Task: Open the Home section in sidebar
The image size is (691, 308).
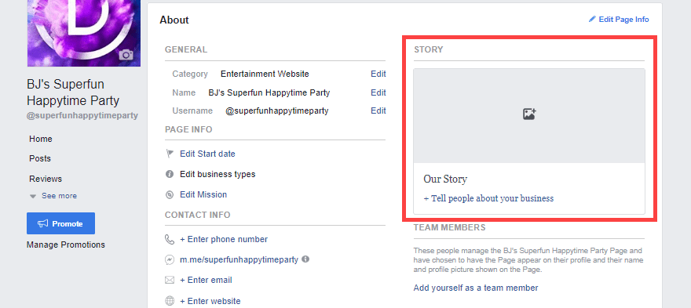Action: (x=41, y=139)
